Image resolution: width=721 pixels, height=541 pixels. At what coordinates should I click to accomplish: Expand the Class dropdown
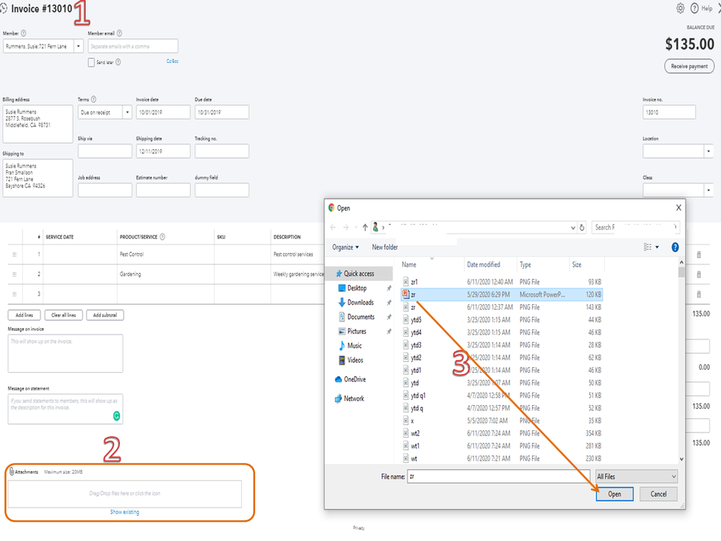pyautogui.click(x=708, y=190)
